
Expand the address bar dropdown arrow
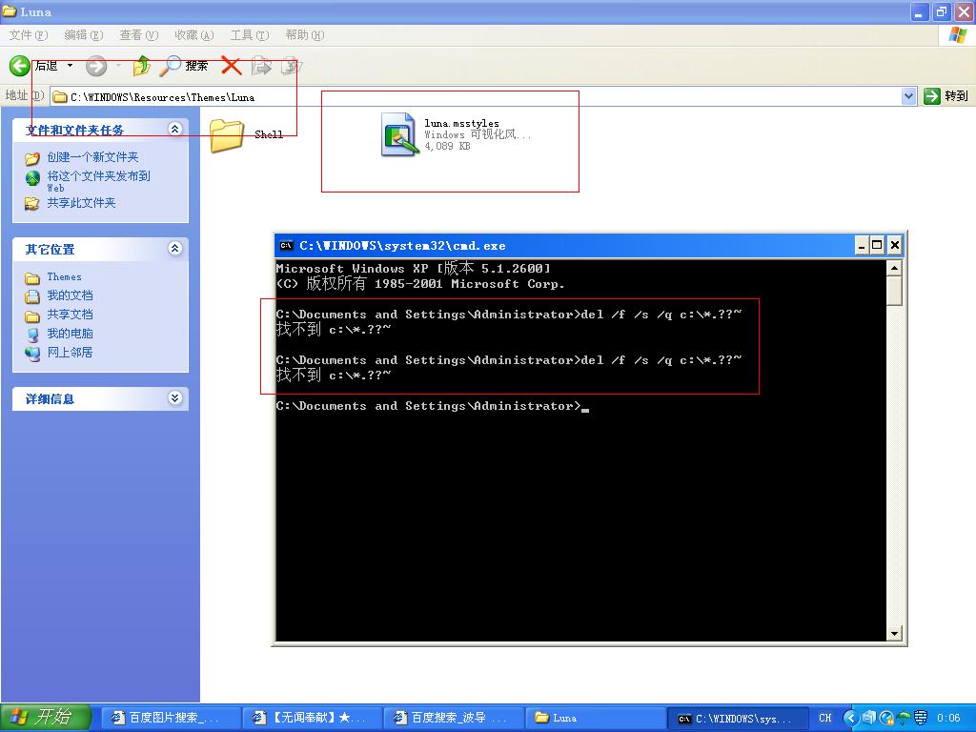[x=908, y=96]
